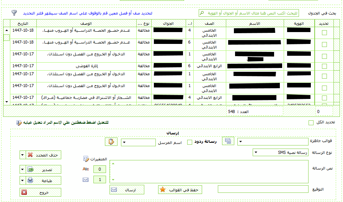Open اسم المرسل sender dropdown
This screenshot has width=343, height=202.
pos(124,142)
